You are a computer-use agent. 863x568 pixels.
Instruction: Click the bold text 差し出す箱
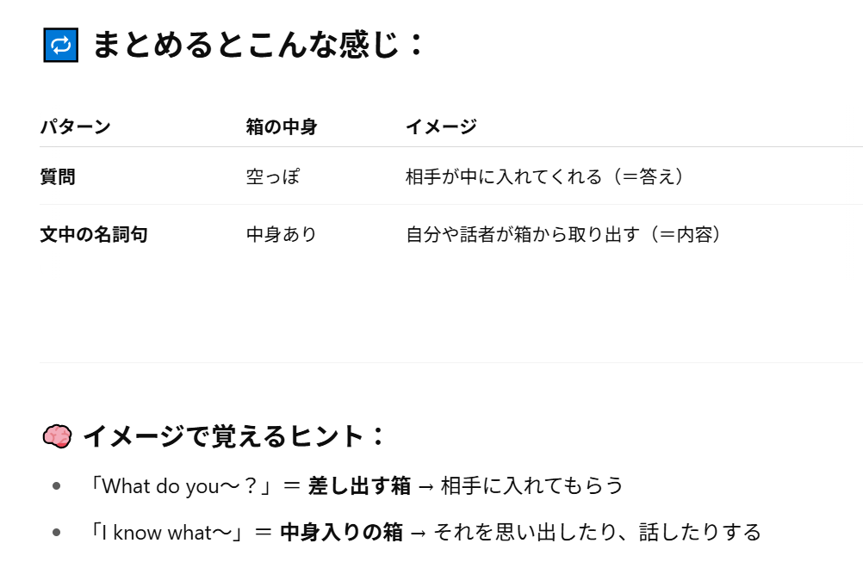pyautogui.click(x=359, y=486)
